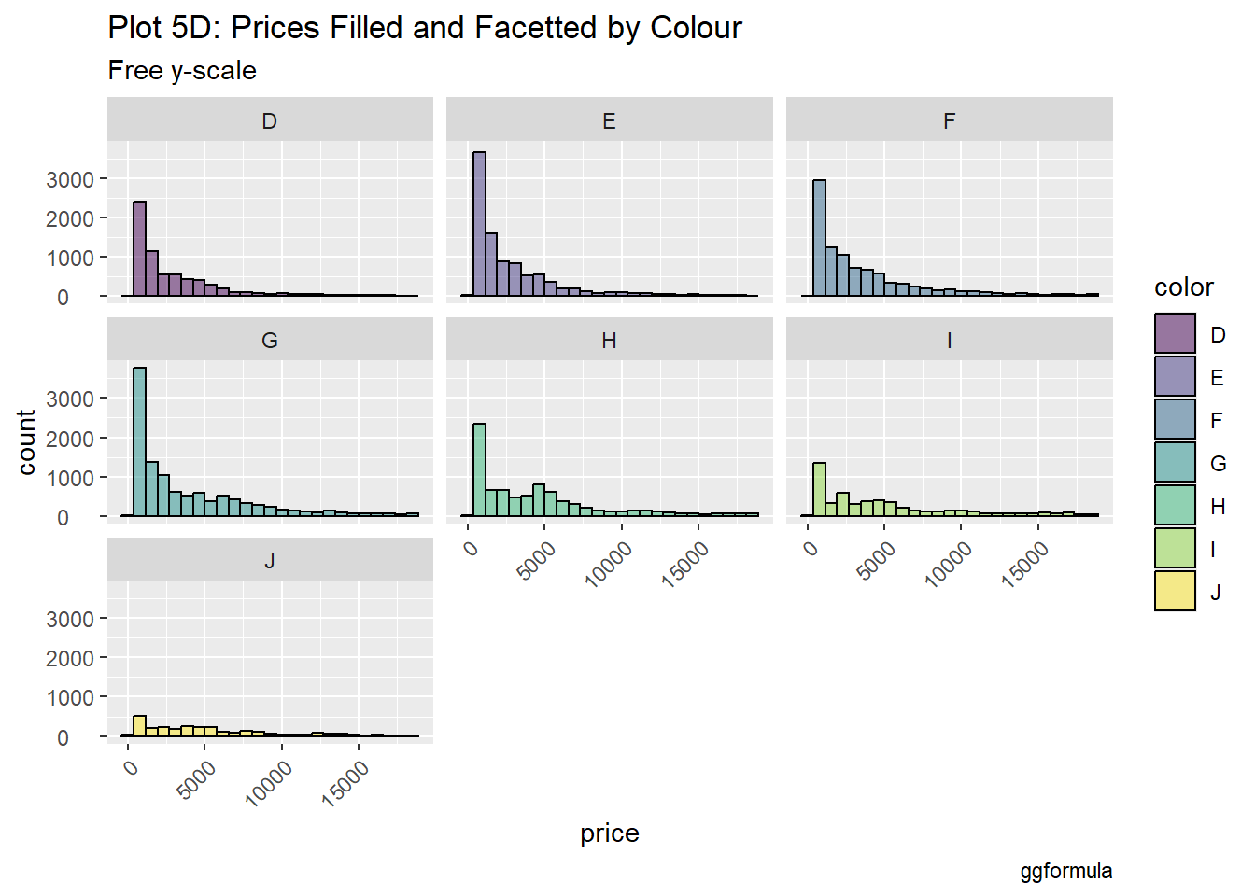Select the E legend color swatch
The image size is (1255, 896).
tap(1175, 376)
